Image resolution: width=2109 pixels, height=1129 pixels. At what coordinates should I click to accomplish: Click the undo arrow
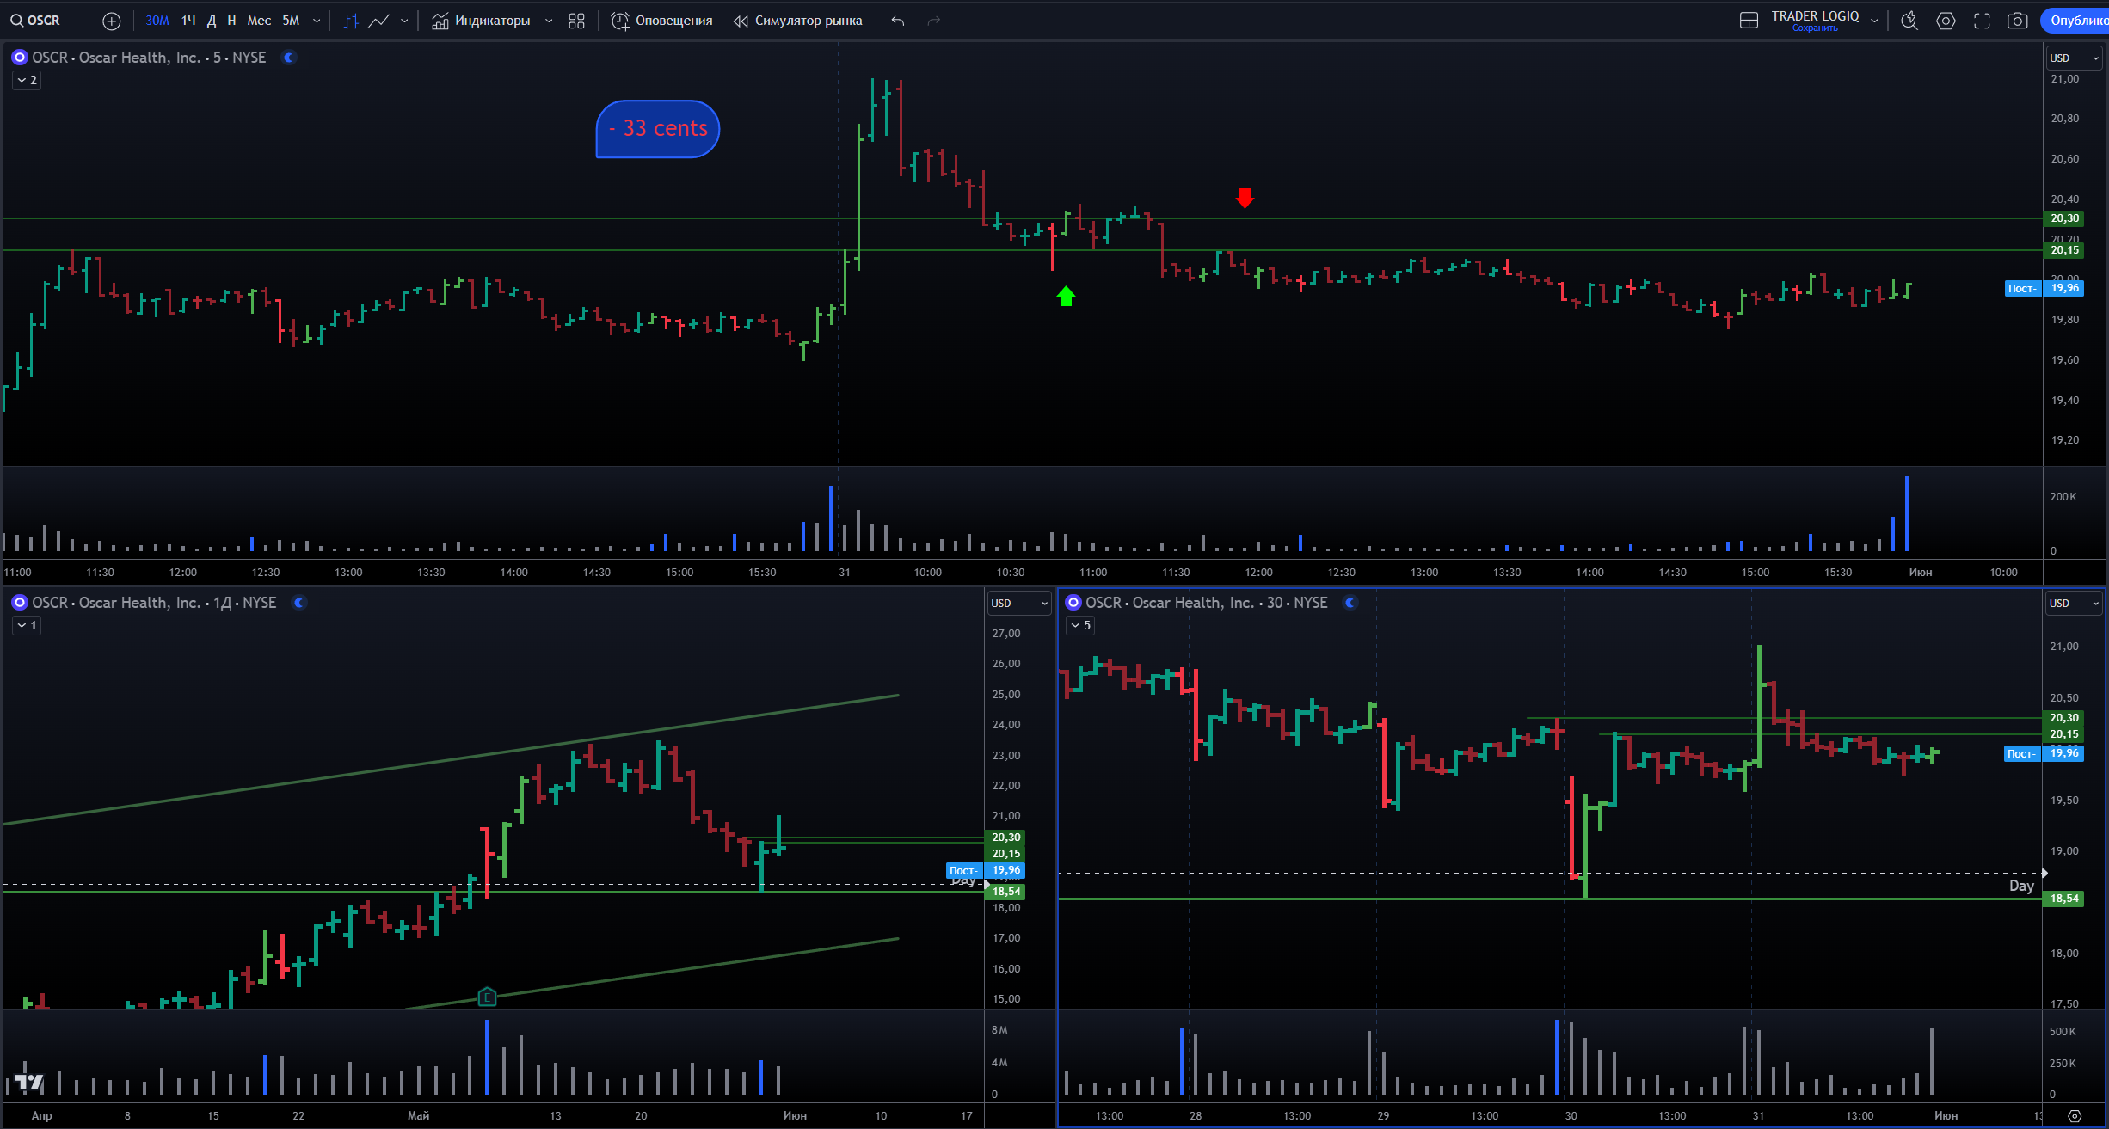click(x=898, y=21)
